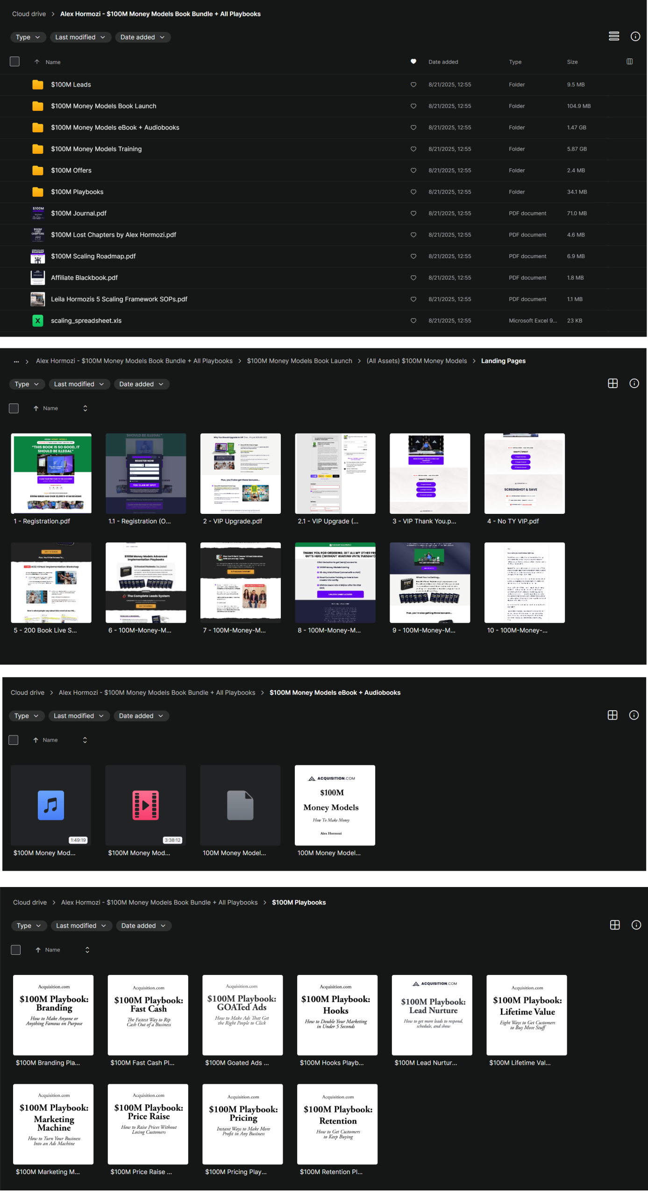648x1197 pixels.
Task: Open '2 - VIP Upgrade.pdf' thumbnail
Action: [240, 473]
